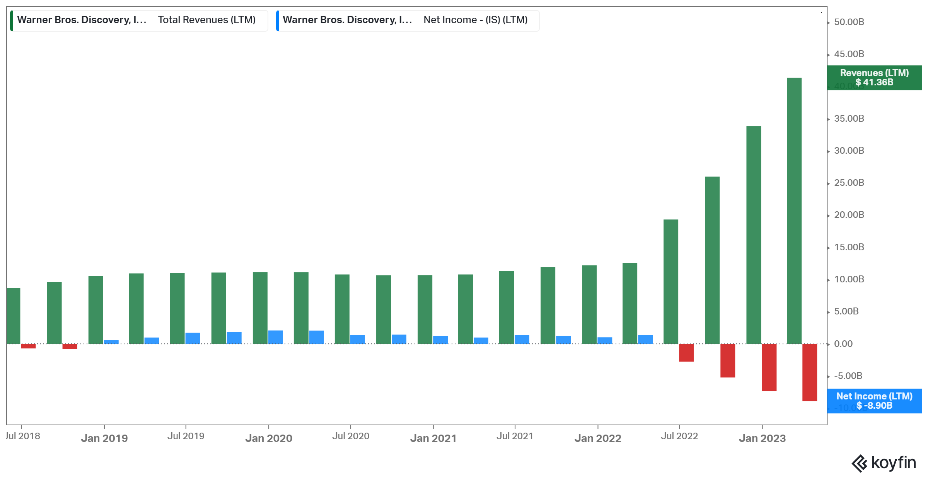Click the green Total Revenues legend color swatch
This screenshot has height=479, width=928.
pos(12,21)
